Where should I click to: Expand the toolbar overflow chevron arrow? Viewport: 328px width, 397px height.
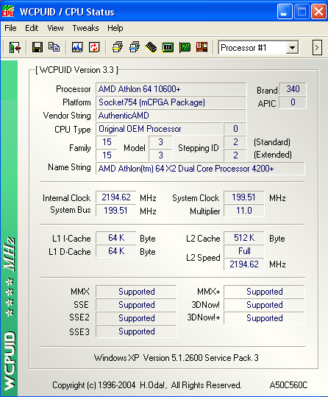(317, 47)
